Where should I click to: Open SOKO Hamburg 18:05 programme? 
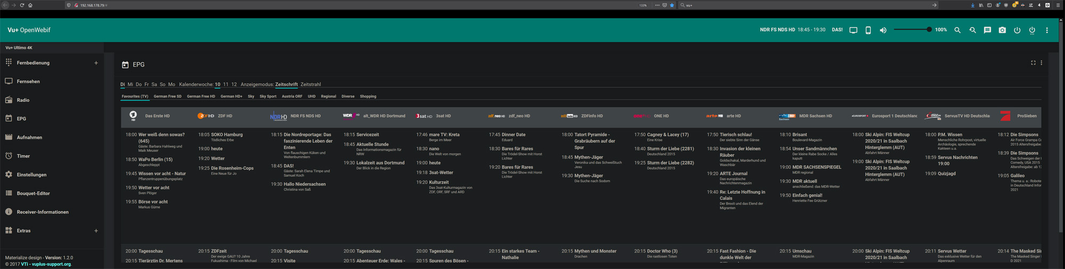click(227, 134)
